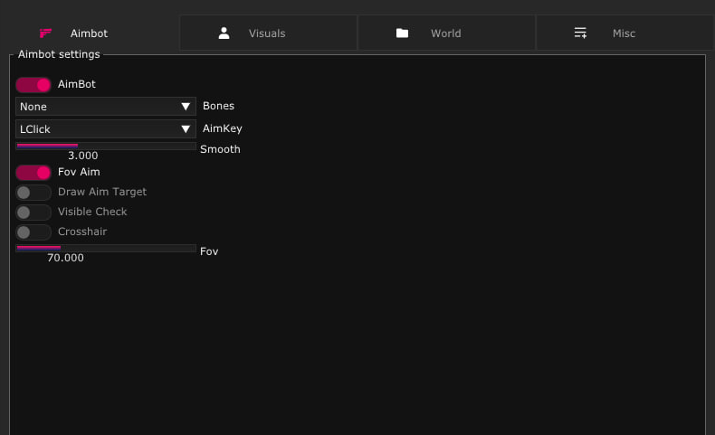Click the Smooth slider bar

pos(106,146)
